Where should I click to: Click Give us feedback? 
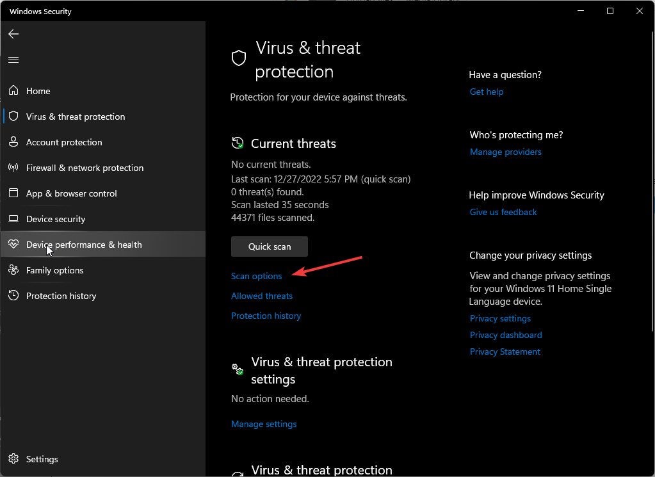click(503, 211)
